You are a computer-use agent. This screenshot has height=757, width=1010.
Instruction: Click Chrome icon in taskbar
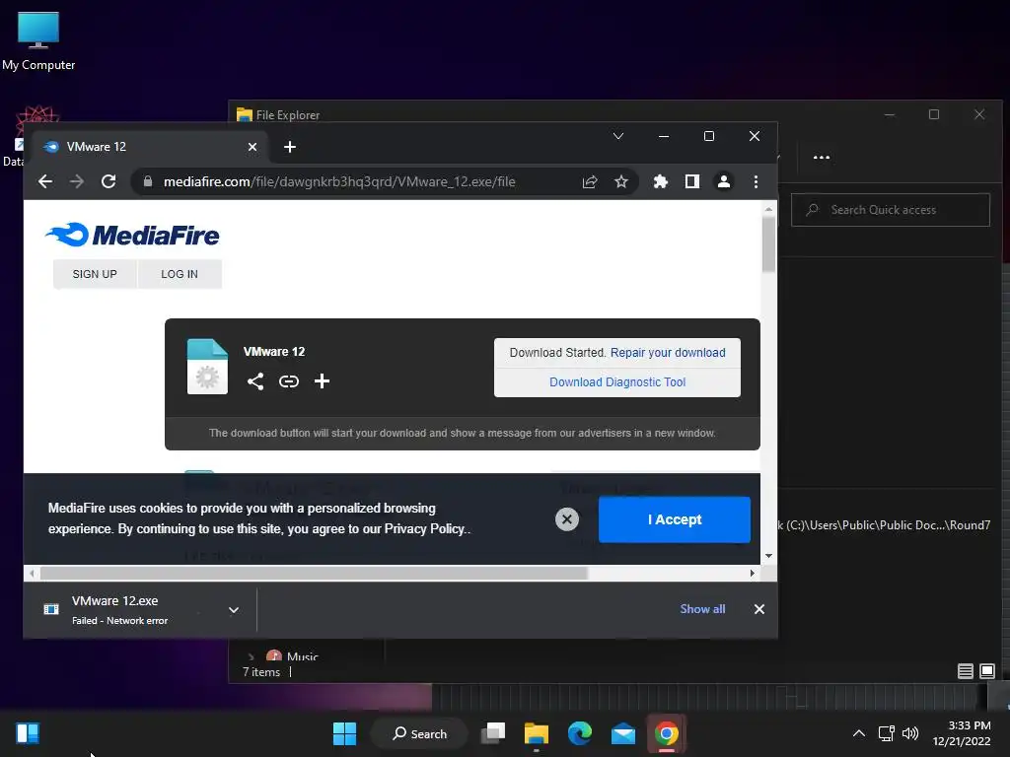(x=667, y=733)
